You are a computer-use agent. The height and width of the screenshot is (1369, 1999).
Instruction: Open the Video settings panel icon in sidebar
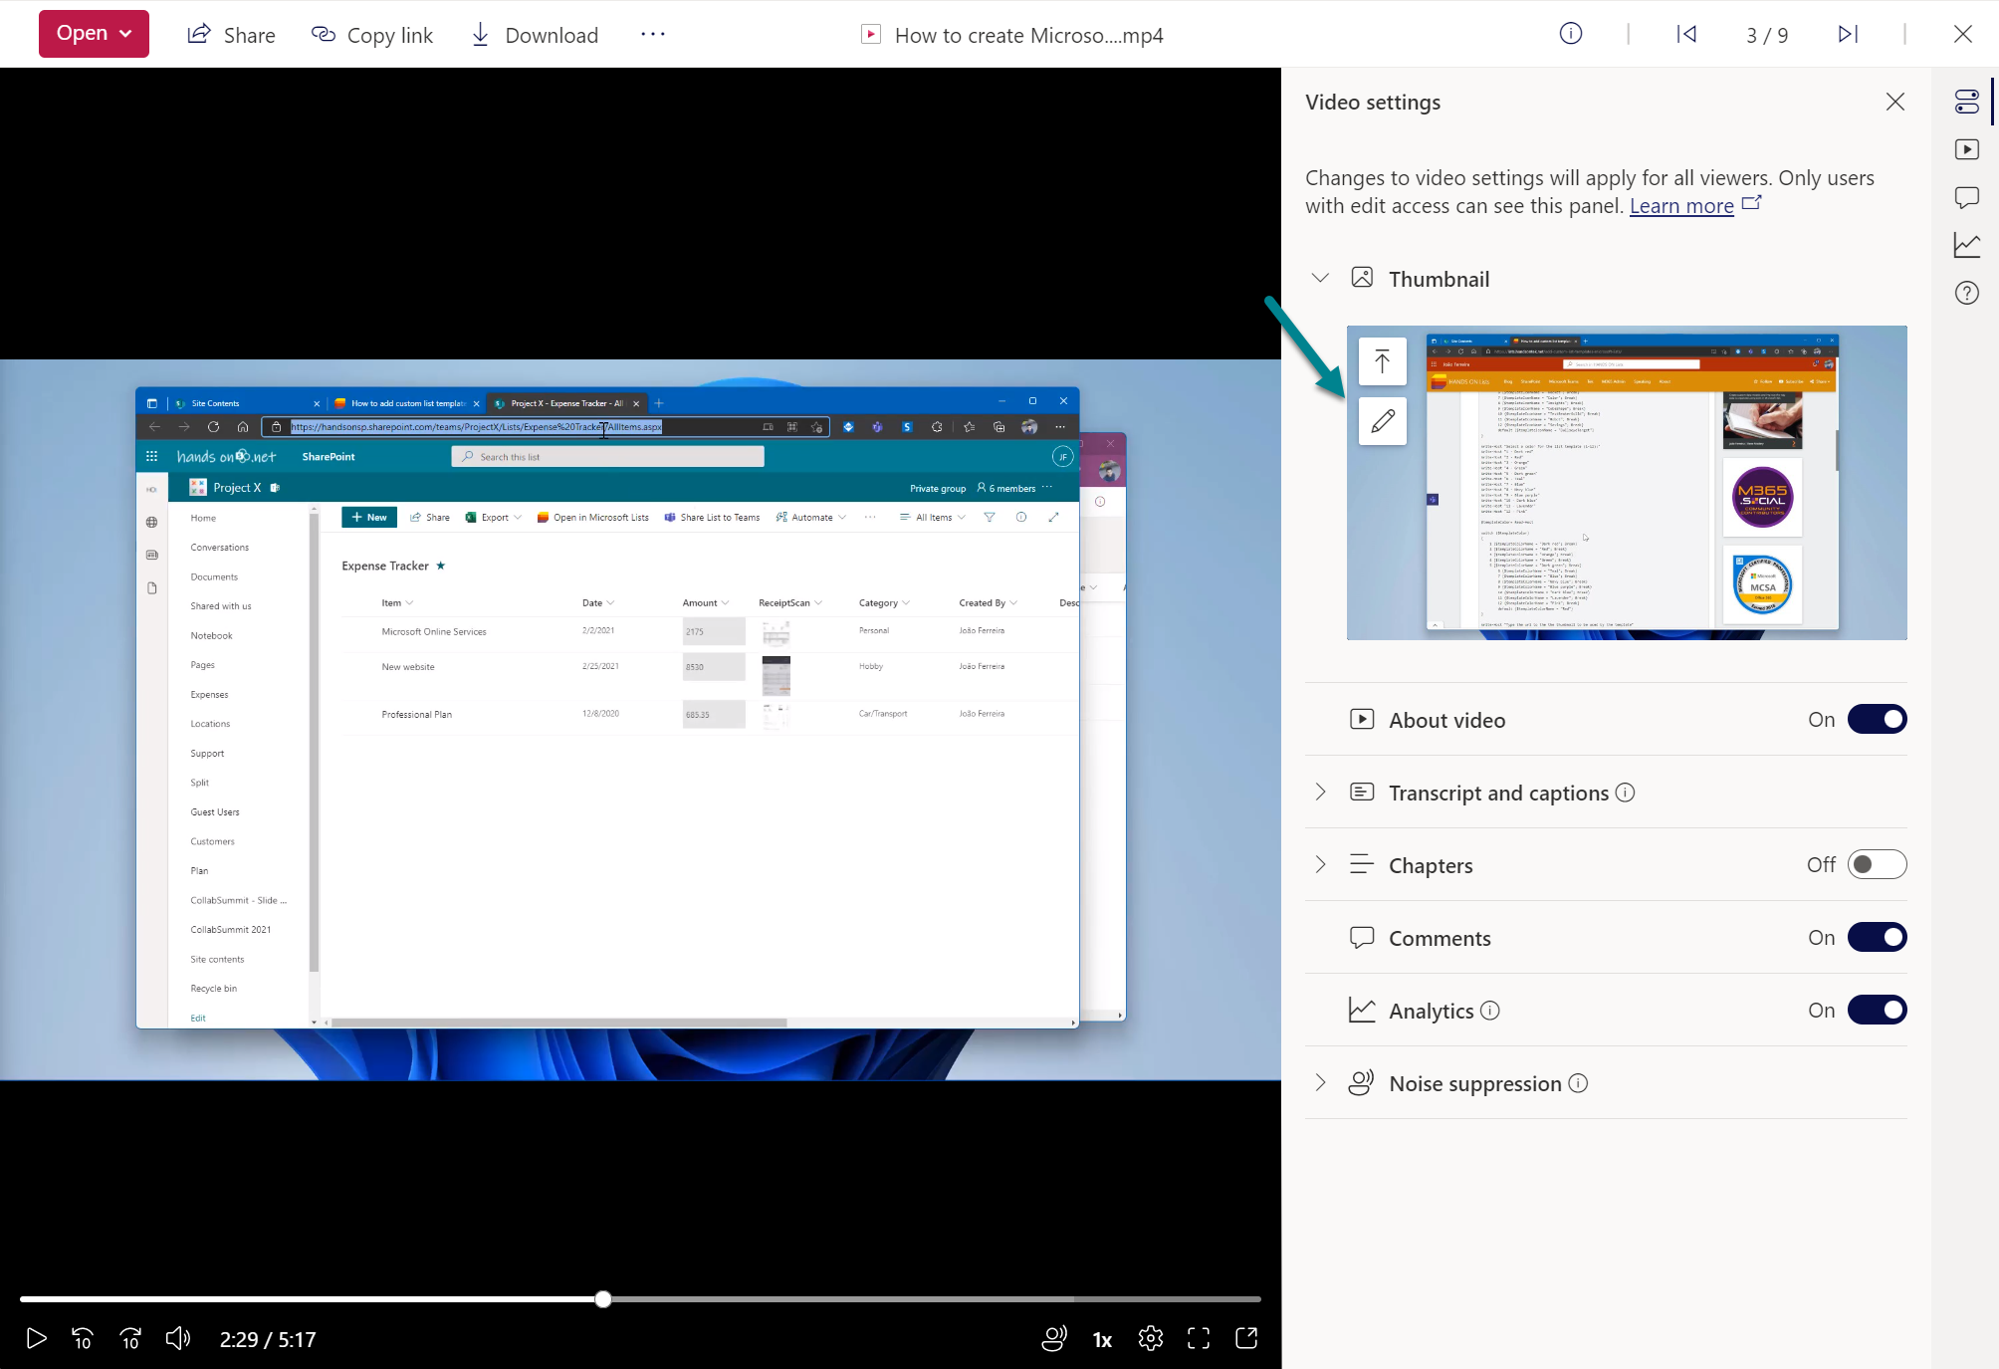pos(1966,102)
